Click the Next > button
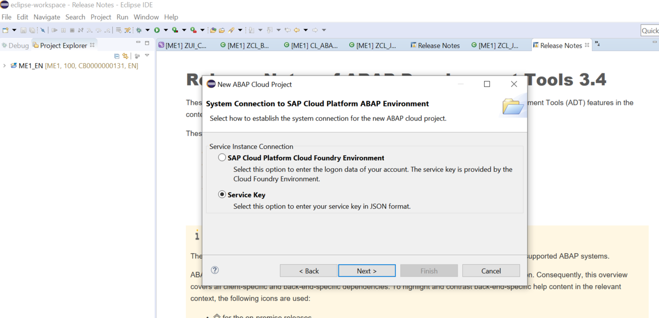The height and width of the screenshot is (318, 659). [367, 271]
